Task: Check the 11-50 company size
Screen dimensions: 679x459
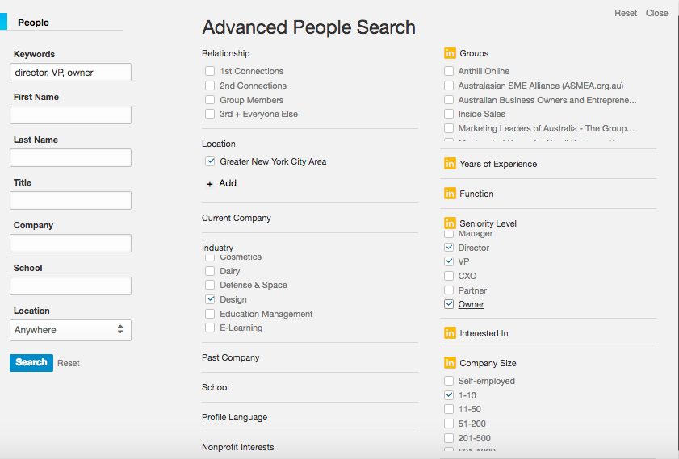Action: (x=449, y=409)
